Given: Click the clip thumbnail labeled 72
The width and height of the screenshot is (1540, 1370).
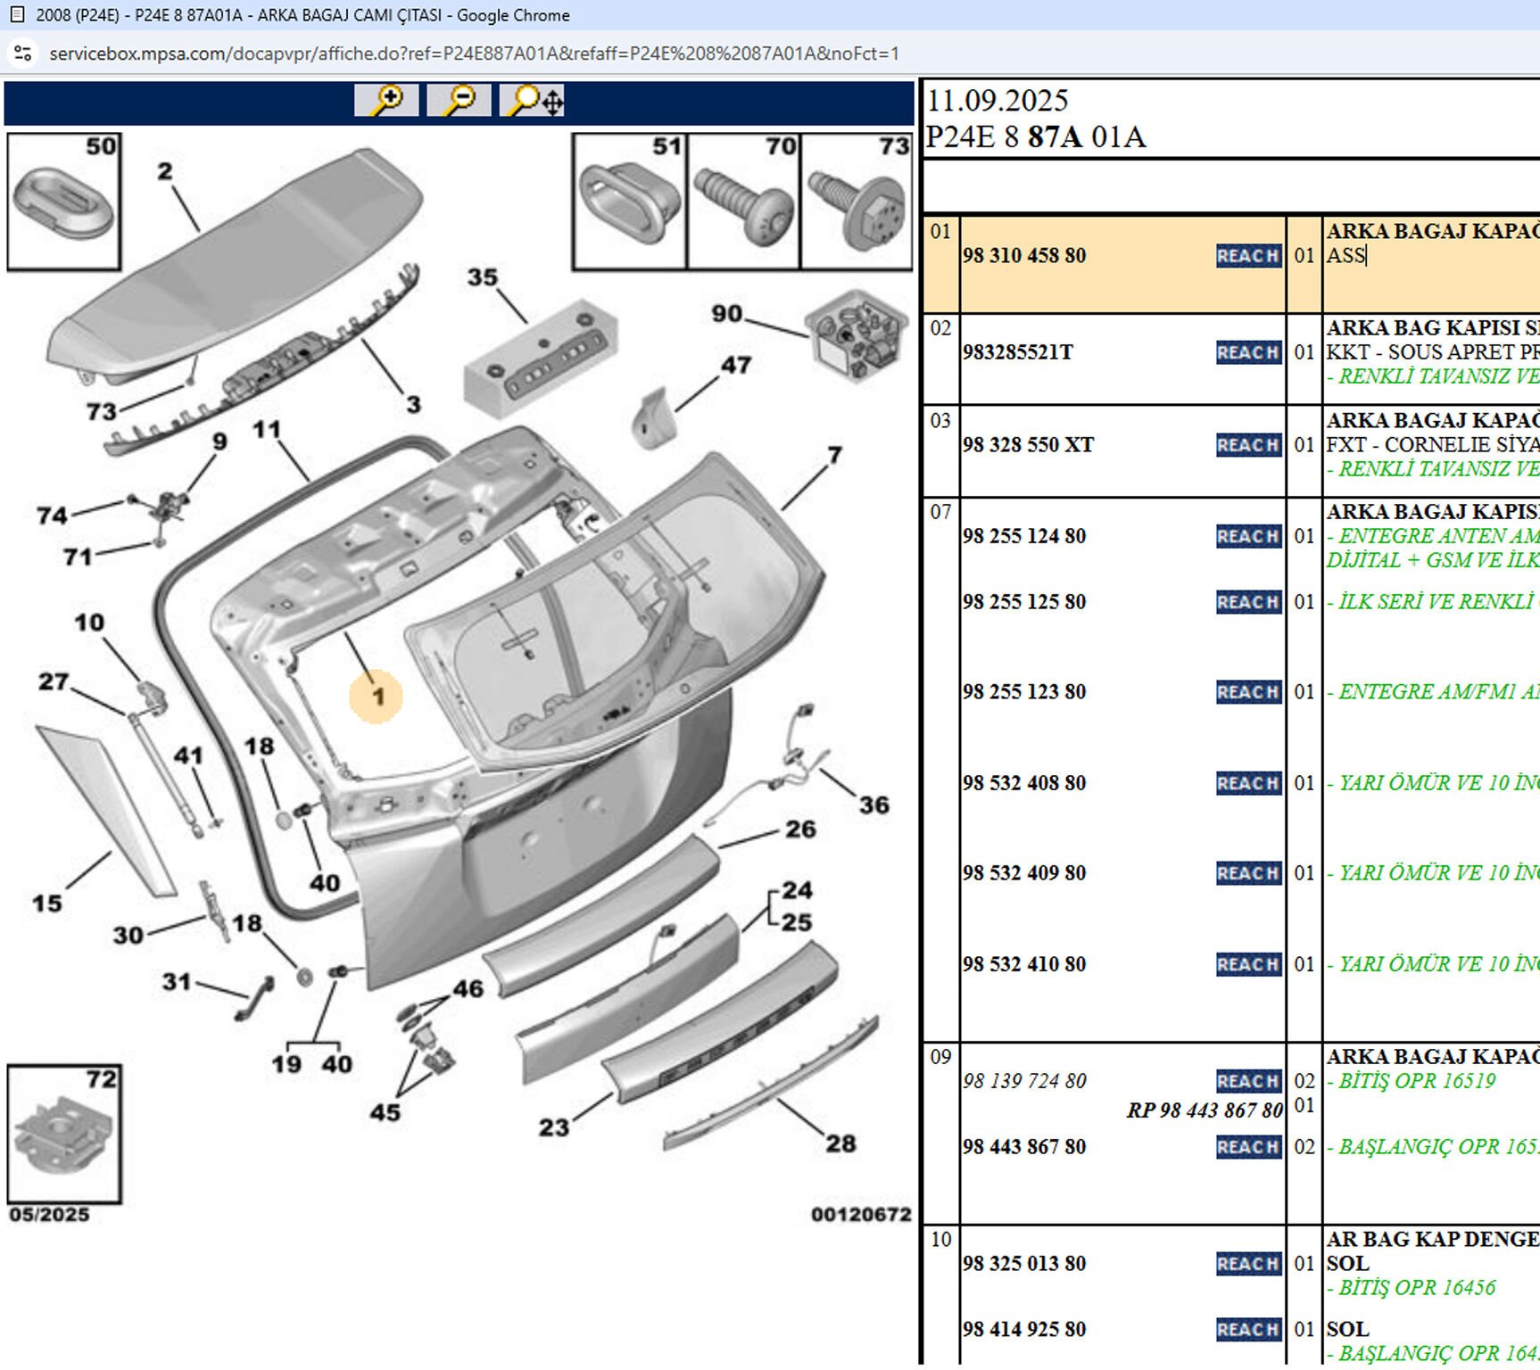Looking at the screenshot, I should click(63, 1133).
